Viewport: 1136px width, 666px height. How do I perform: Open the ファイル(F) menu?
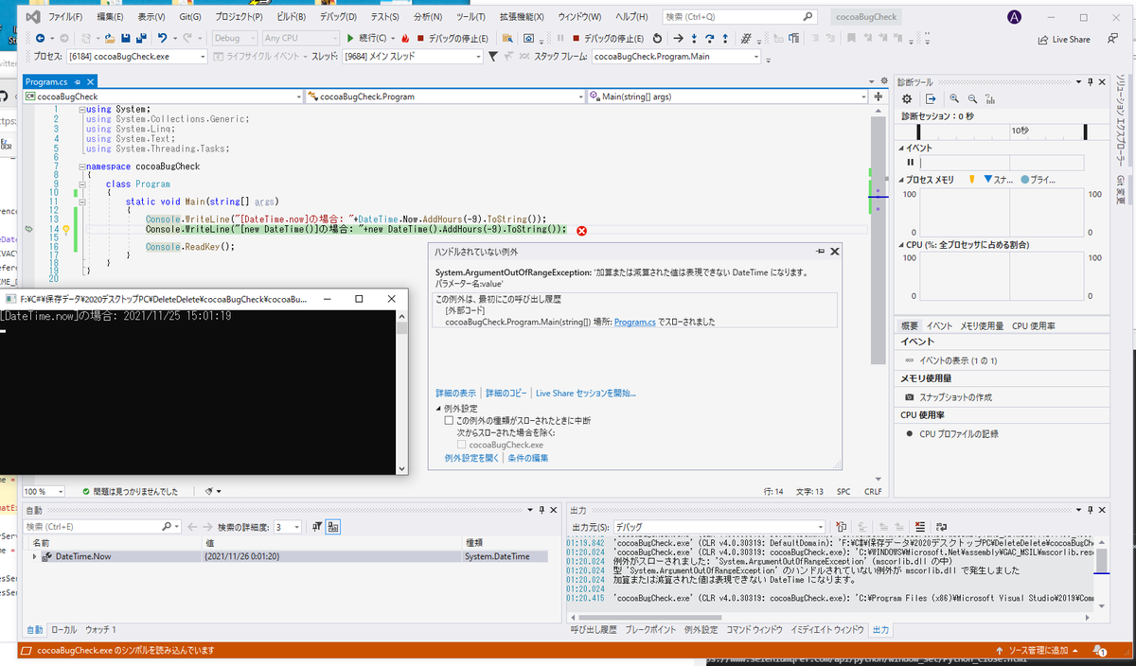click(64, 17)
